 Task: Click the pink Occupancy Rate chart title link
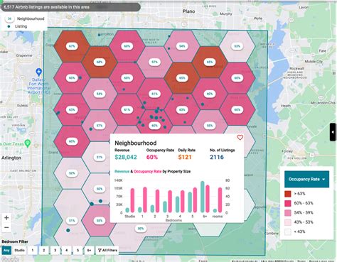(x=148, y=171)
